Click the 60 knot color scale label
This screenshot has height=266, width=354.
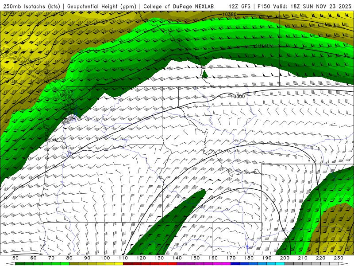[34, 258]
